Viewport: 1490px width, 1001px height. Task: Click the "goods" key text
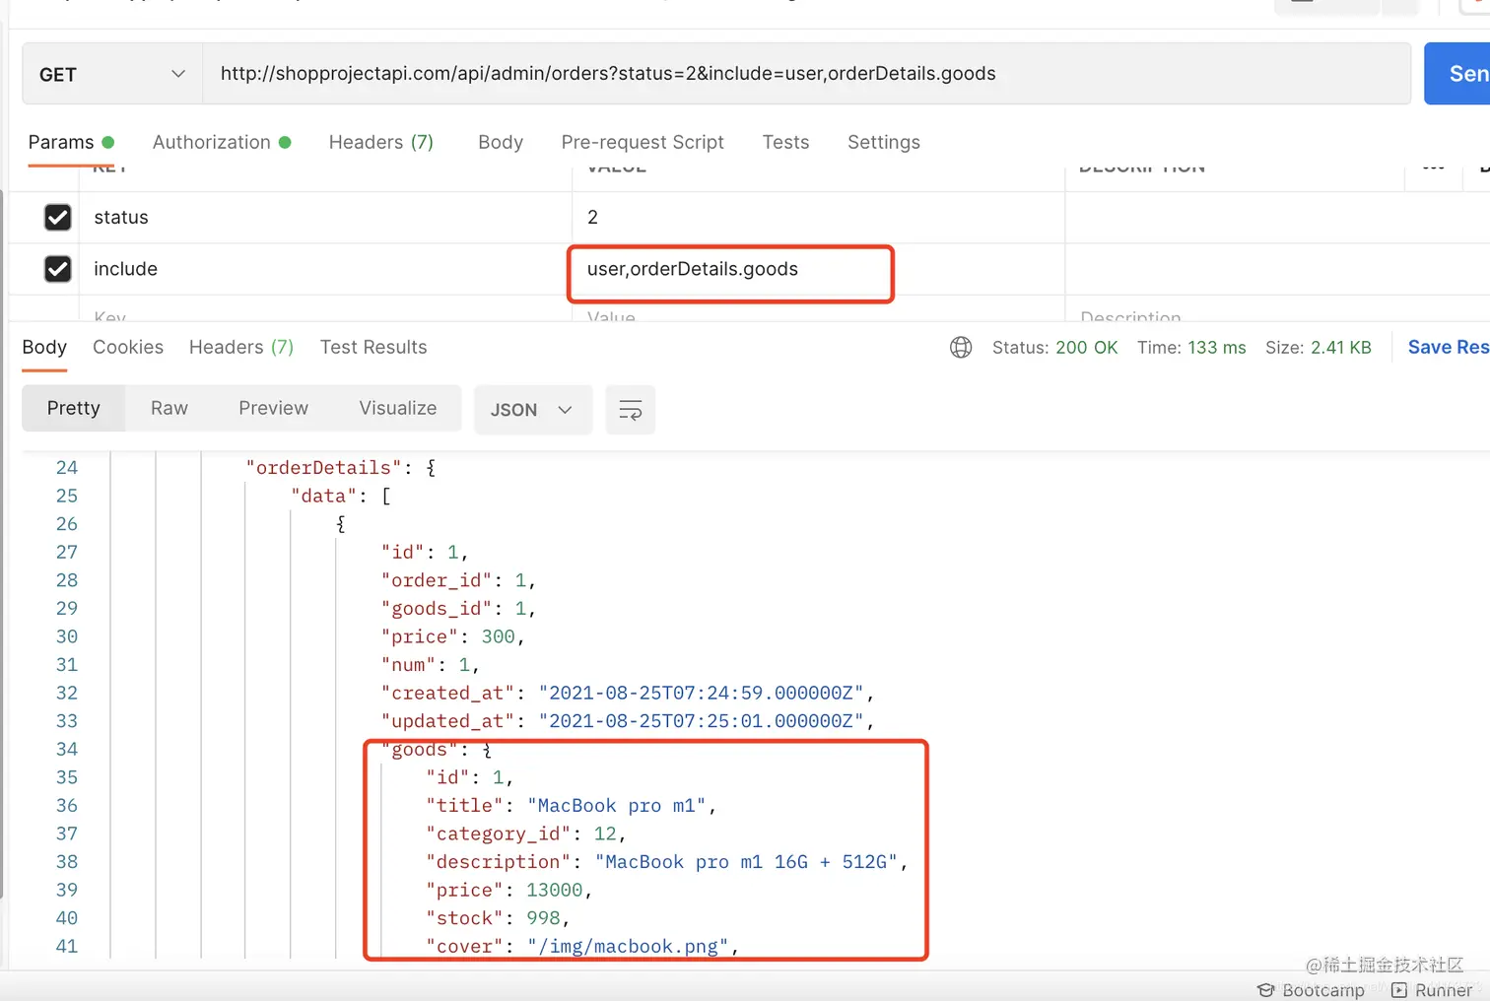420,750
